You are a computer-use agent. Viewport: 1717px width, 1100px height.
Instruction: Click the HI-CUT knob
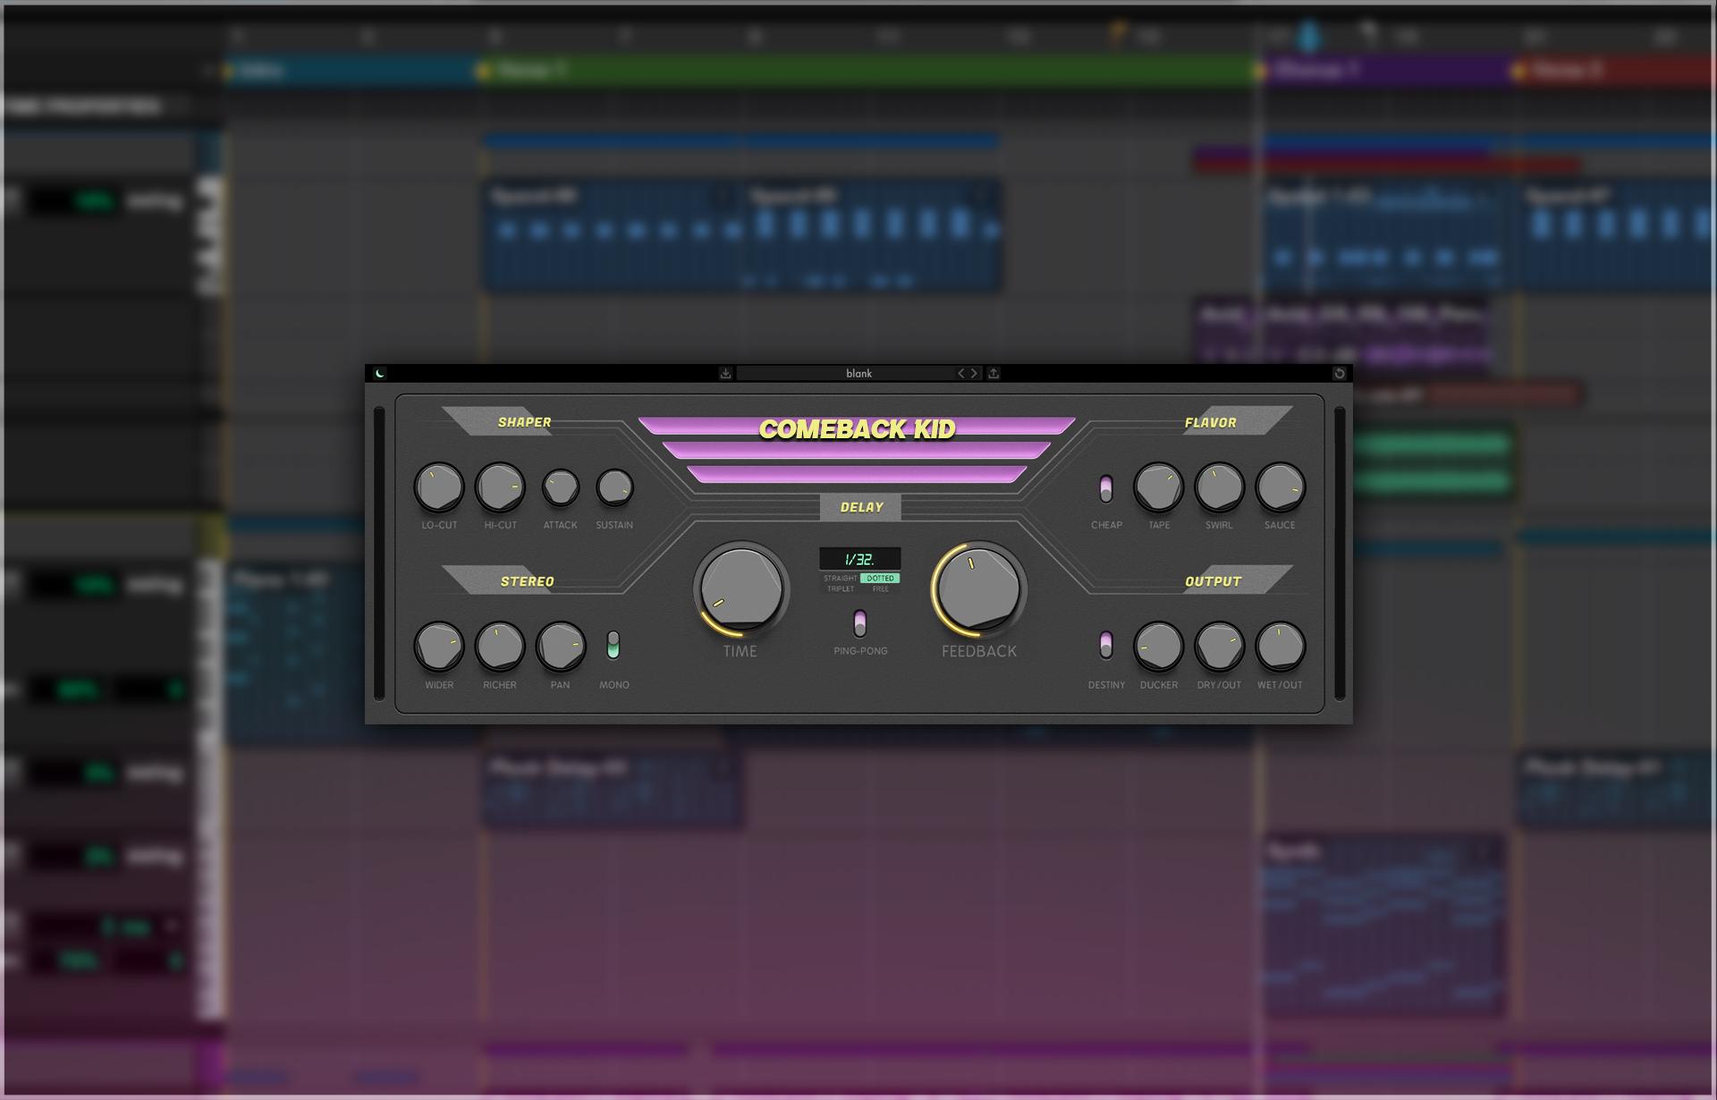(x=500, y=487)
